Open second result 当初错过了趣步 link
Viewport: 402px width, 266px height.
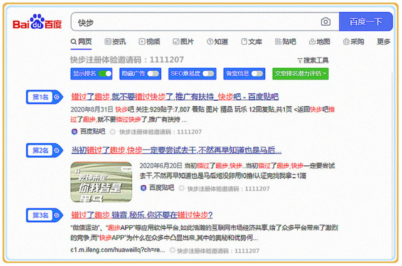[176, 150]
